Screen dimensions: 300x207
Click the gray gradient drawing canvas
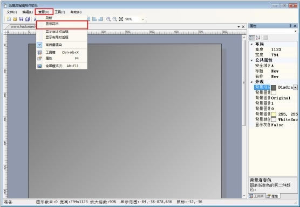(125, 120)
